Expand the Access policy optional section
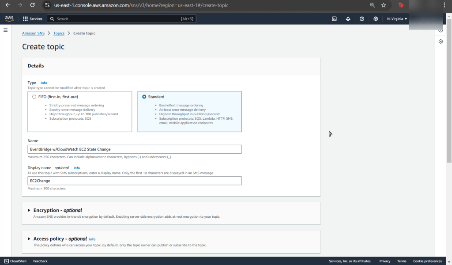 coord(29,239)
